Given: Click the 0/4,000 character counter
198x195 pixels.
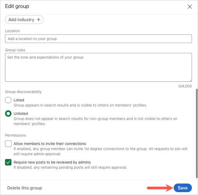Looking at the screenshot, I should click(185, 86).
